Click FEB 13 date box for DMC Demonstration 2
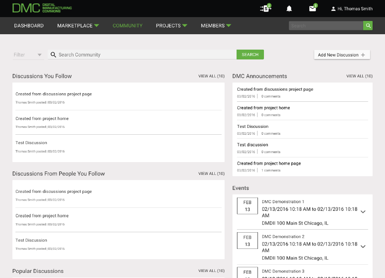This screenshot has width=385, height=278. point(247,241)
